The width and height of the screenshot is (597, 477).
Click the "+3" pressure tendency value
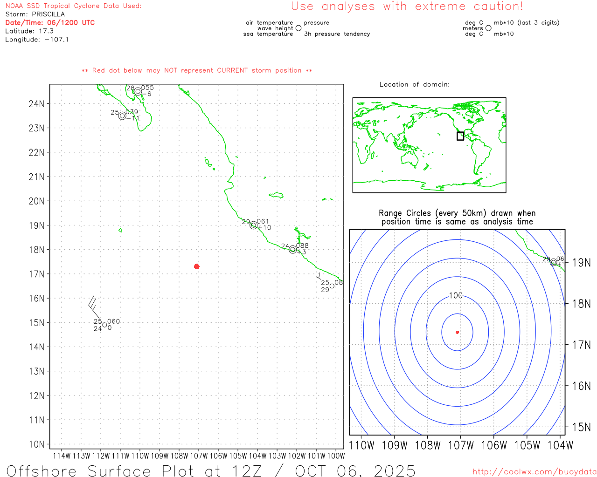302,252
